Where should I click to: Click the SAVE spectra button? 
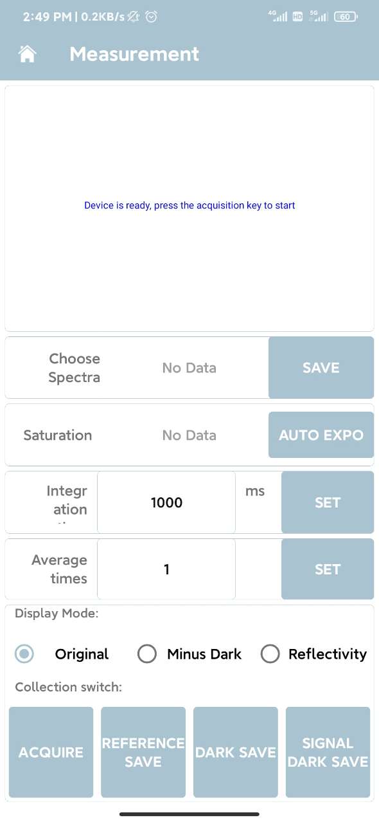click(321, 368)
